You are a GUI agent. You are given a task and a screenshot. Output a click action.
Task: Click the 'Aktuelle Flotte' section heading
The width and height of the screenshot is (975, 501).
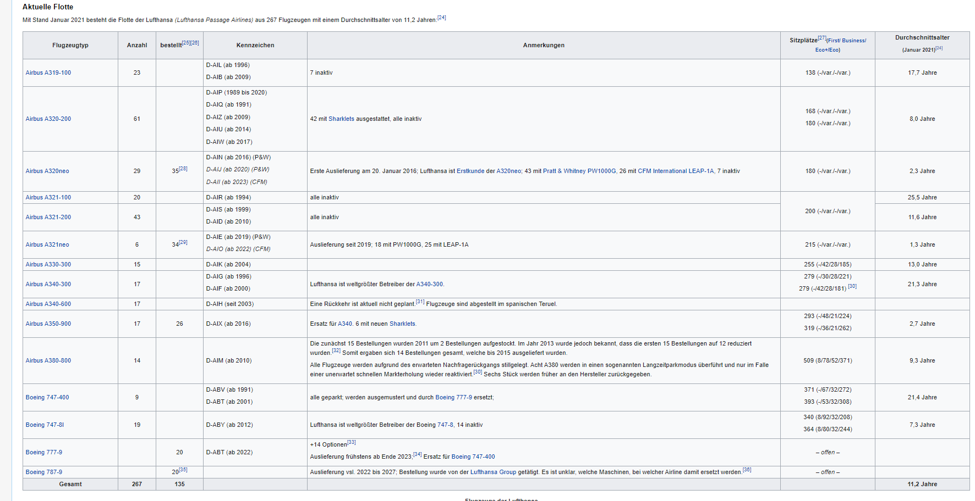(x=48, y=7)
